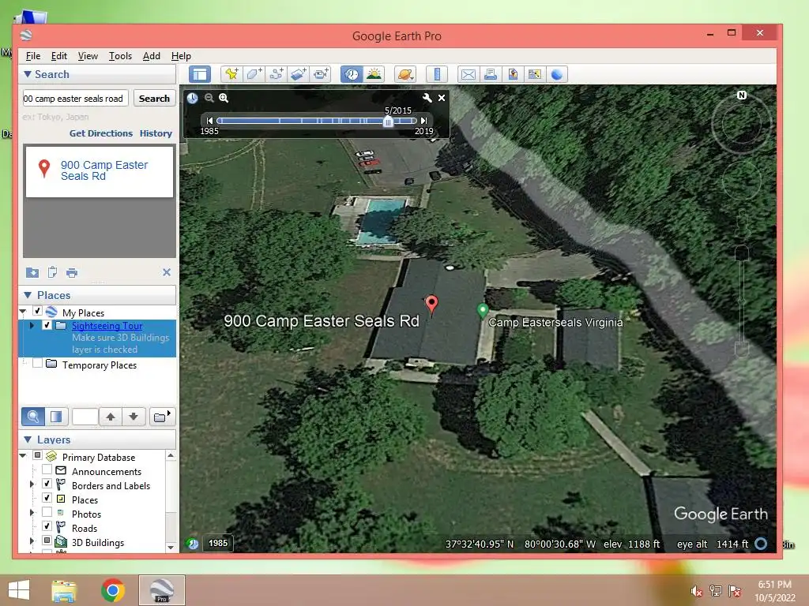The width and height of the screenshot is (809, 606).
Task: Expand the Sightseeing Tour folder
Action: click(x=32, y=326)
